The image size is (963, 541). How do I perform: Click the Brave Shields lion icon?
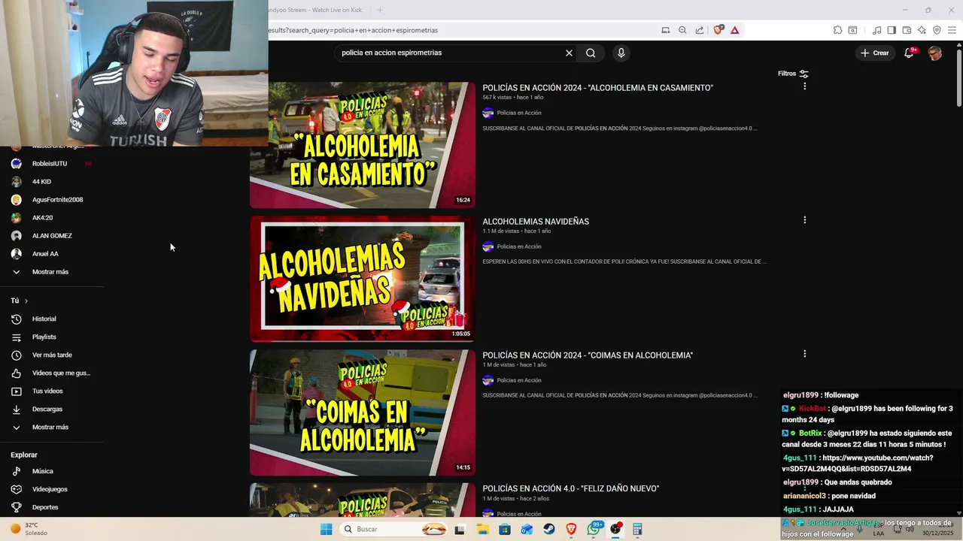[x=718, y=30]
